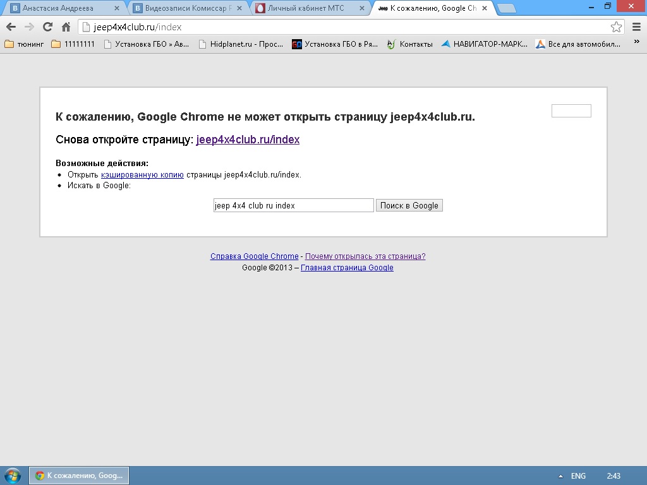Click the empty box at top right of error panel
647x485 pixels.
tap(571, 111)
